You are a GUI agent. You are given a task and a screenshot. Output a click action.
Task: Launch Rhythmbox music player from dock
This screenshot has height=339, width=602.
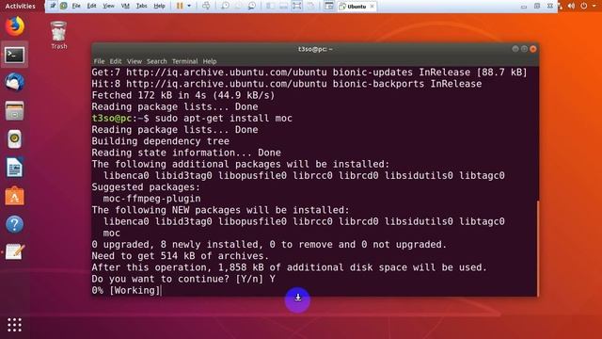tap(15, 139)
